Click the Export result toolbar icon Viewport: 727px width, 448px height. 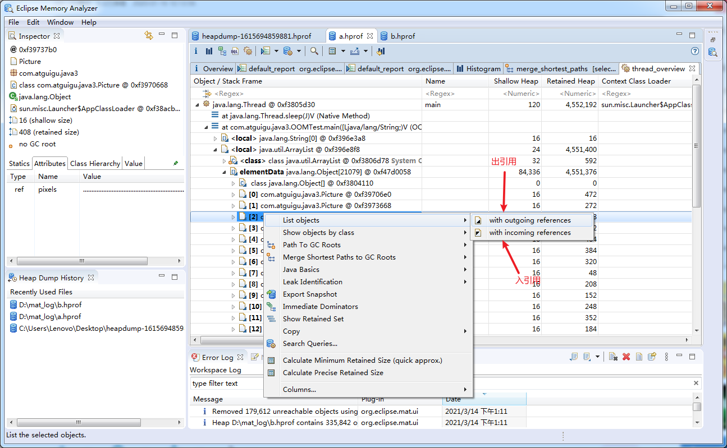tap(354, 51)
